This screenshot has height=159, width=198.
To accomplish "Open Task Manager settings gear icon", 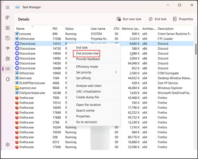I will tap(8, 145).
